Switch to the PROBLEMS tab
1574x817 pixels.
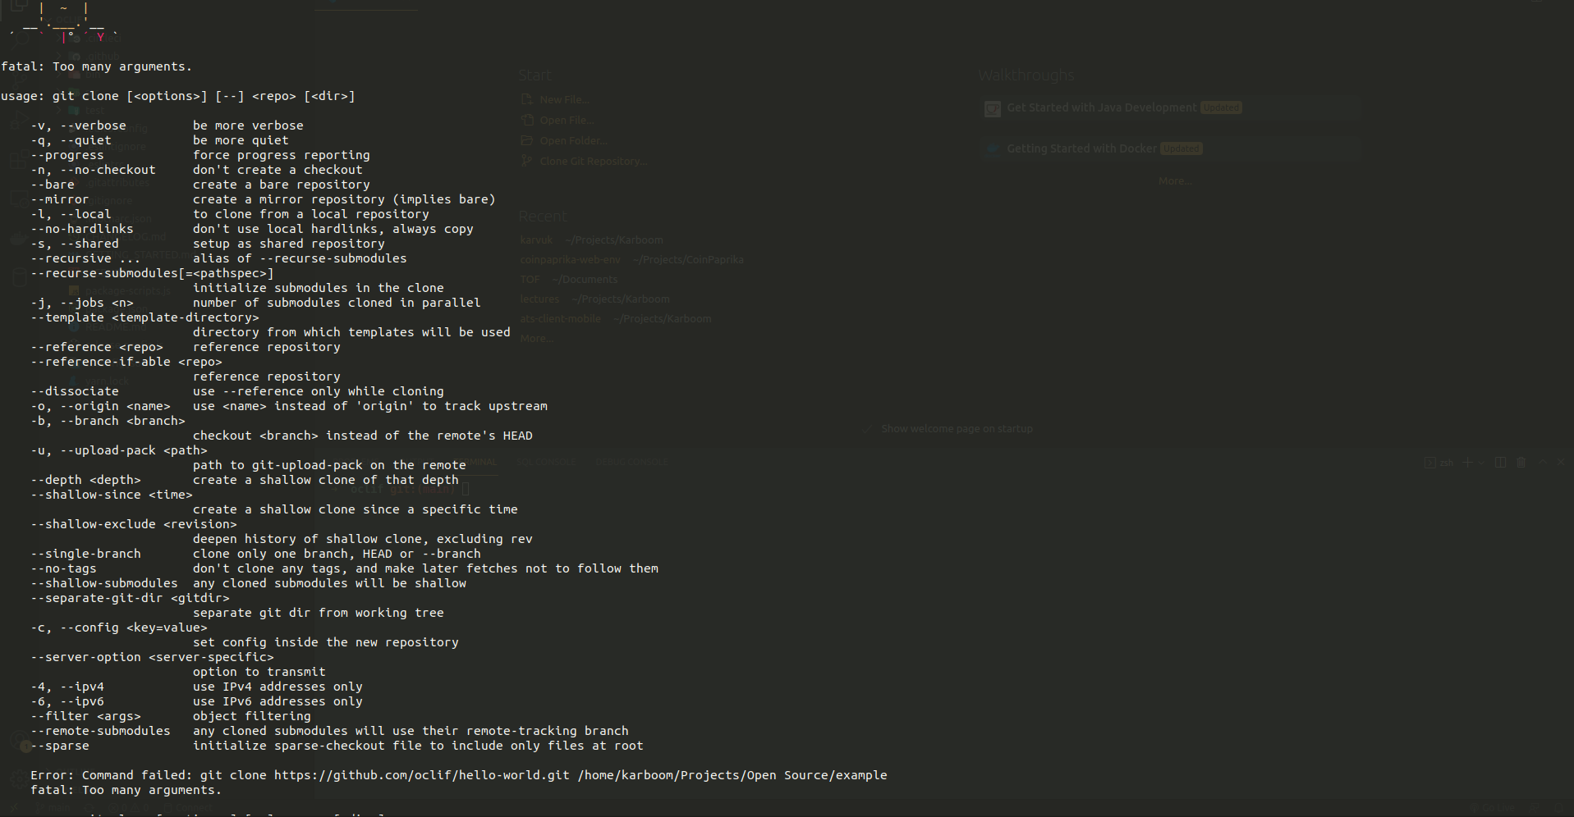point(356,462)
